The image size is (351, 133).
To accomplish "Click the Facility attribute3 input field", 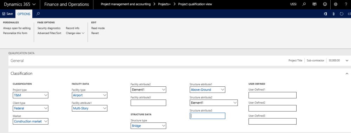I will click(x=148, y=103).
